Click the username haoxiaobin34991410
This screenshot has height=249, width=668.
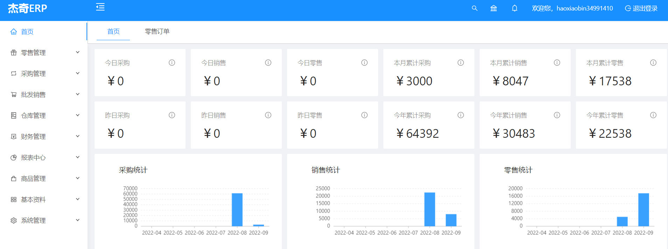(x=584, y=8)
